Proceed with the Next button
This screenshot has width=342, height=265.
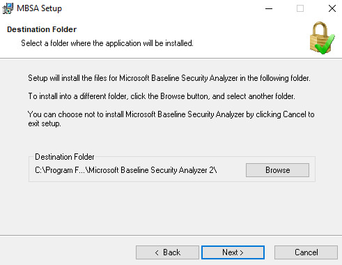coord(233,252)
